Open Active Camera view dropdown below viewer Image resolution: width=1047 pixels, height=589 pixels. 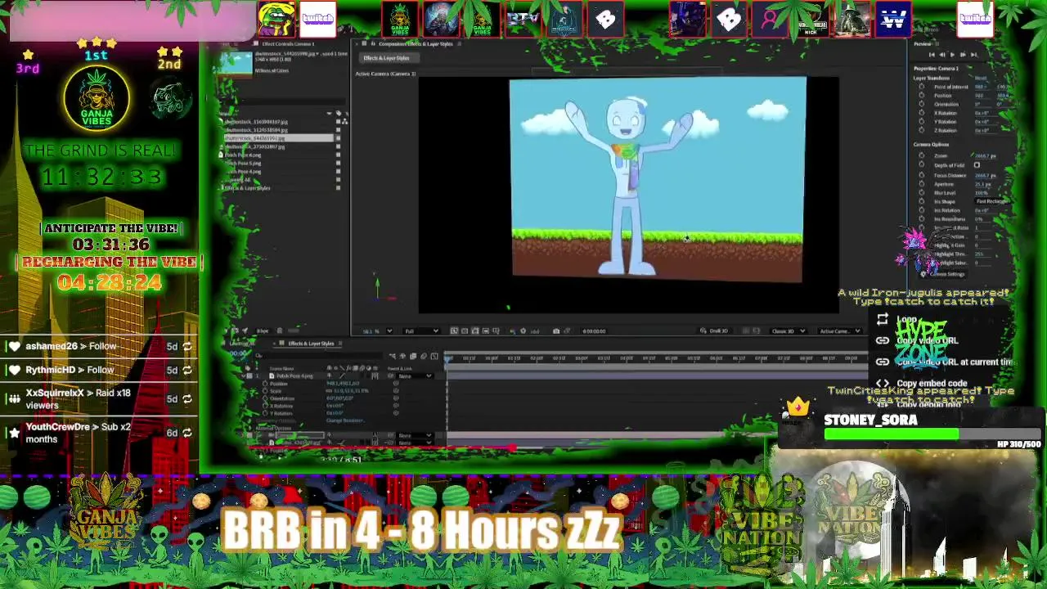(839, 331)
